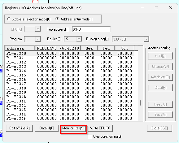
Task: Click the Clear(R) button
Action: (160, 88)
